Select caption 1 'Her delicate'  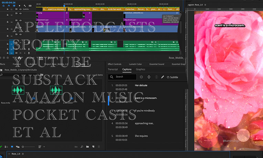[x=141, y=85]
